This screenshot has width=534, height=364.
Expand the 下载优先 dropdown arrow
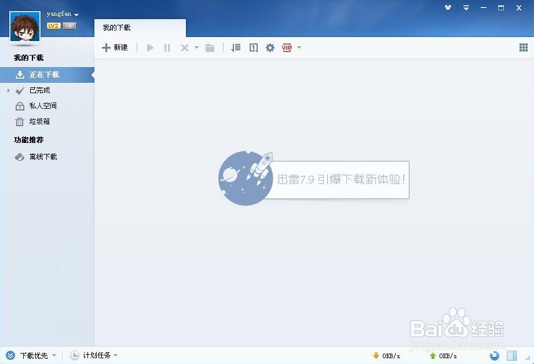pos(54,355)
